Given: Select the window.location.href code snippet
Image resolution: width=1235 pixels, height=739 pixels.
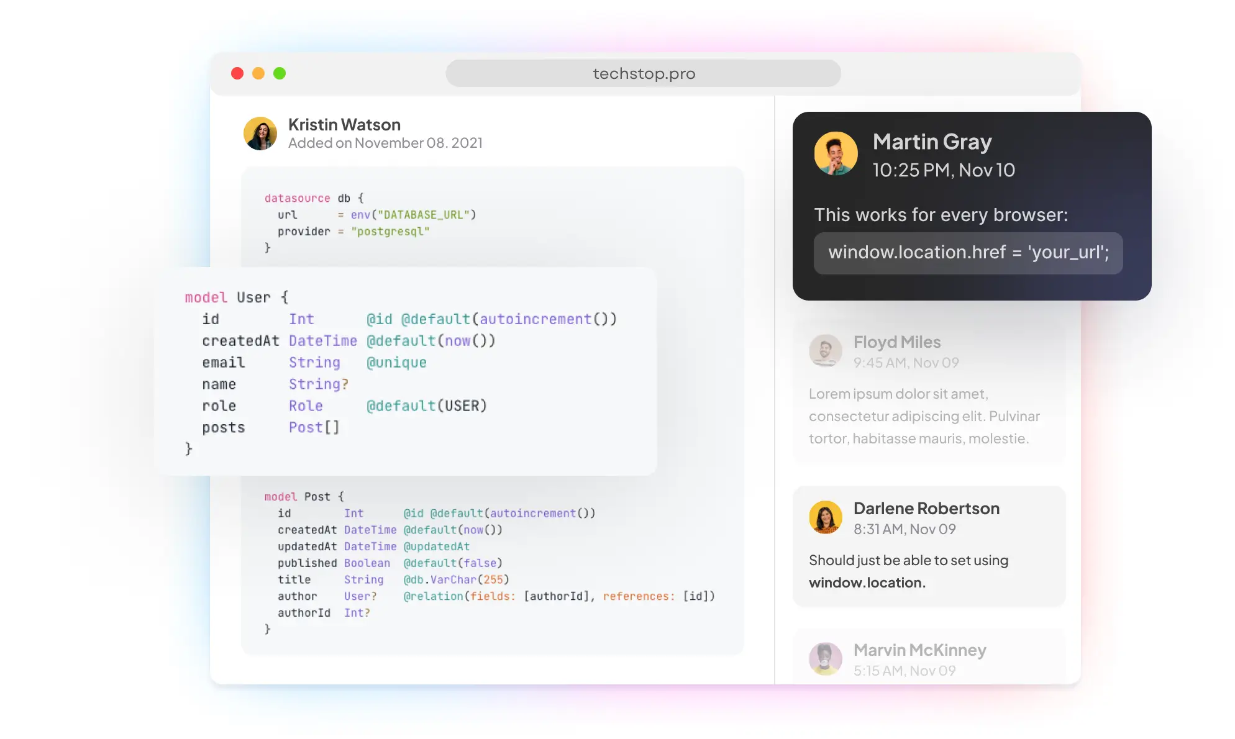Looking at the screenshot, I should pyautogui.click(x=968, y=253).
